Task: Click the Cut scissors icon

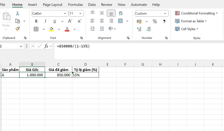Action: tap(17, 13)
